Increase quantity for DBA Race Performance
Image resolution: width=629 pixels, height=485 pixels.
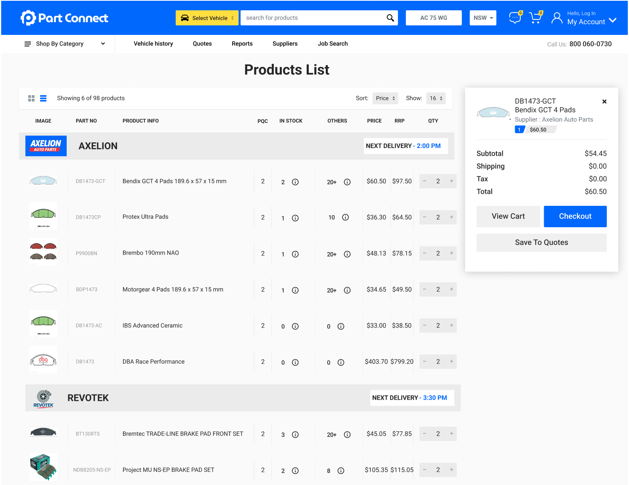(x=452, y=362)
